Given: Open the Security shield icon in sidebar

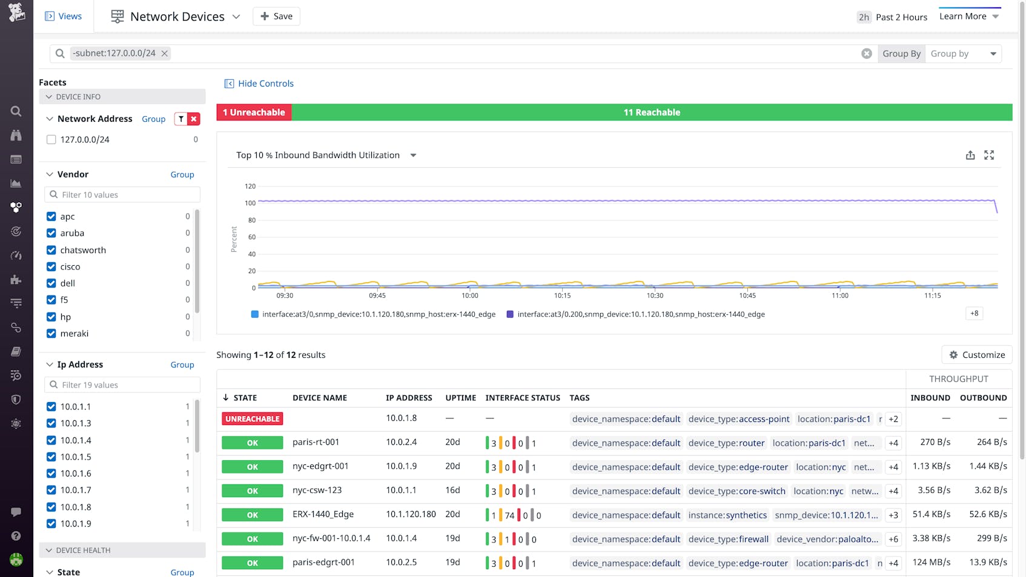Looking at the screenshot, I should (16, 400).
